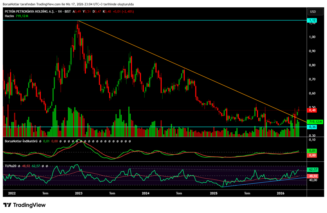This screenshot has width=327, height=213.
Task: Click the 0,80 price axis value
Action: click(x=312, y=65)
